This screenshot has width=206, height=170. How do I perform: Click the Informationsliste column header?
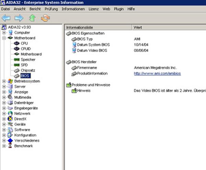tap(99, 27)
